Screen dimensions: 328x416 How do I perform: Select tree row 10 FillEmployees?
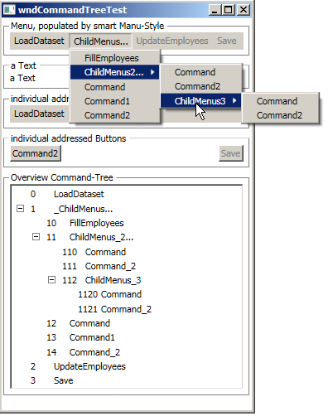(85, 223)
